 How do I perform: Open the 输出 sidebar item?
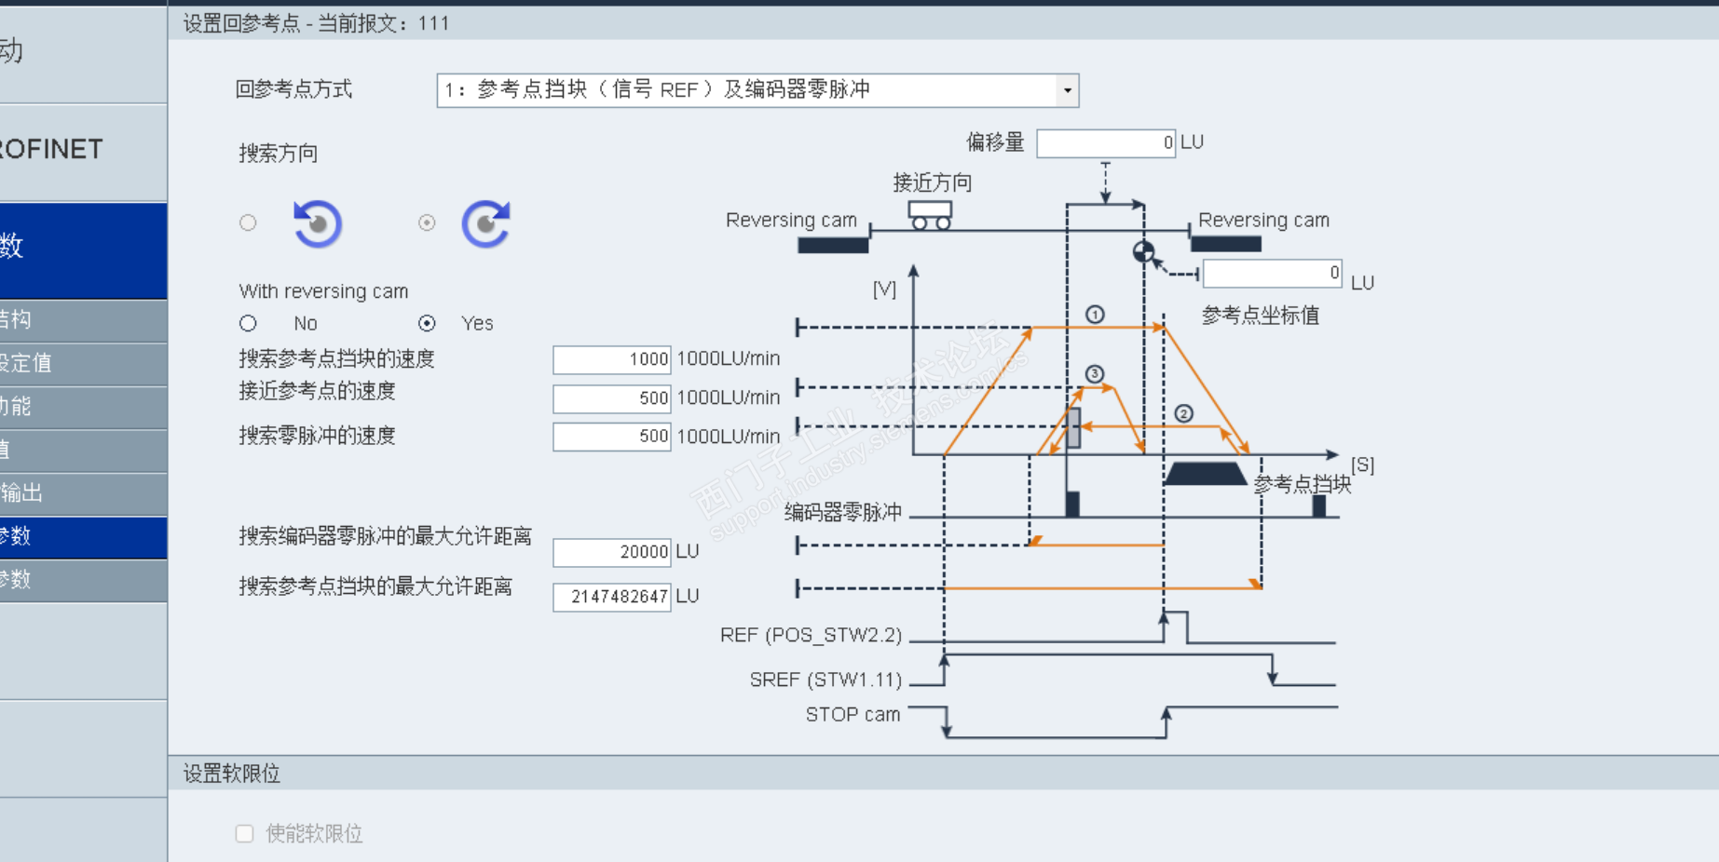point(84,493)
